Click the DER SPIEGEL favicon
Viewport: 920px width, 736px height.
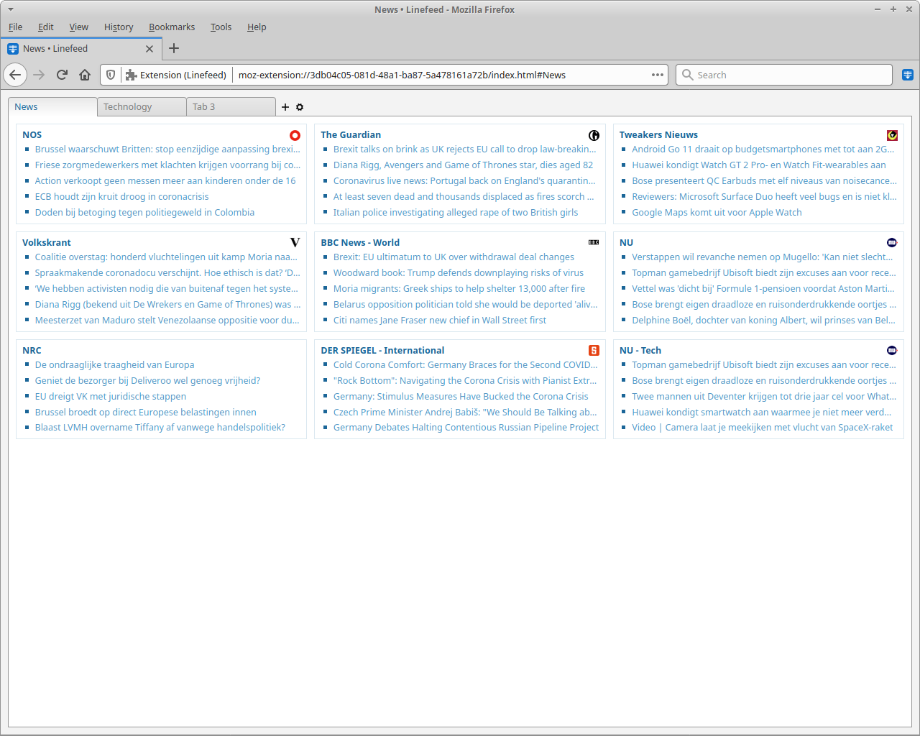pyautogui.click(x=594, y=351)
